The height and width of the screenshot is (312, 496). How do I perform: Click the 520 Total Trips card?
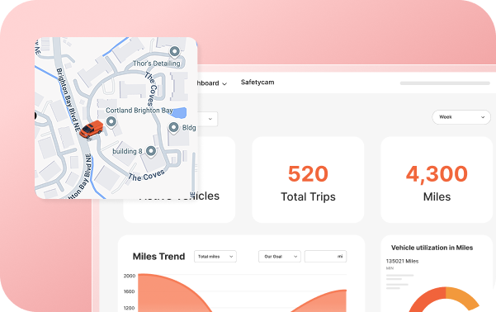tap(308, 180)
